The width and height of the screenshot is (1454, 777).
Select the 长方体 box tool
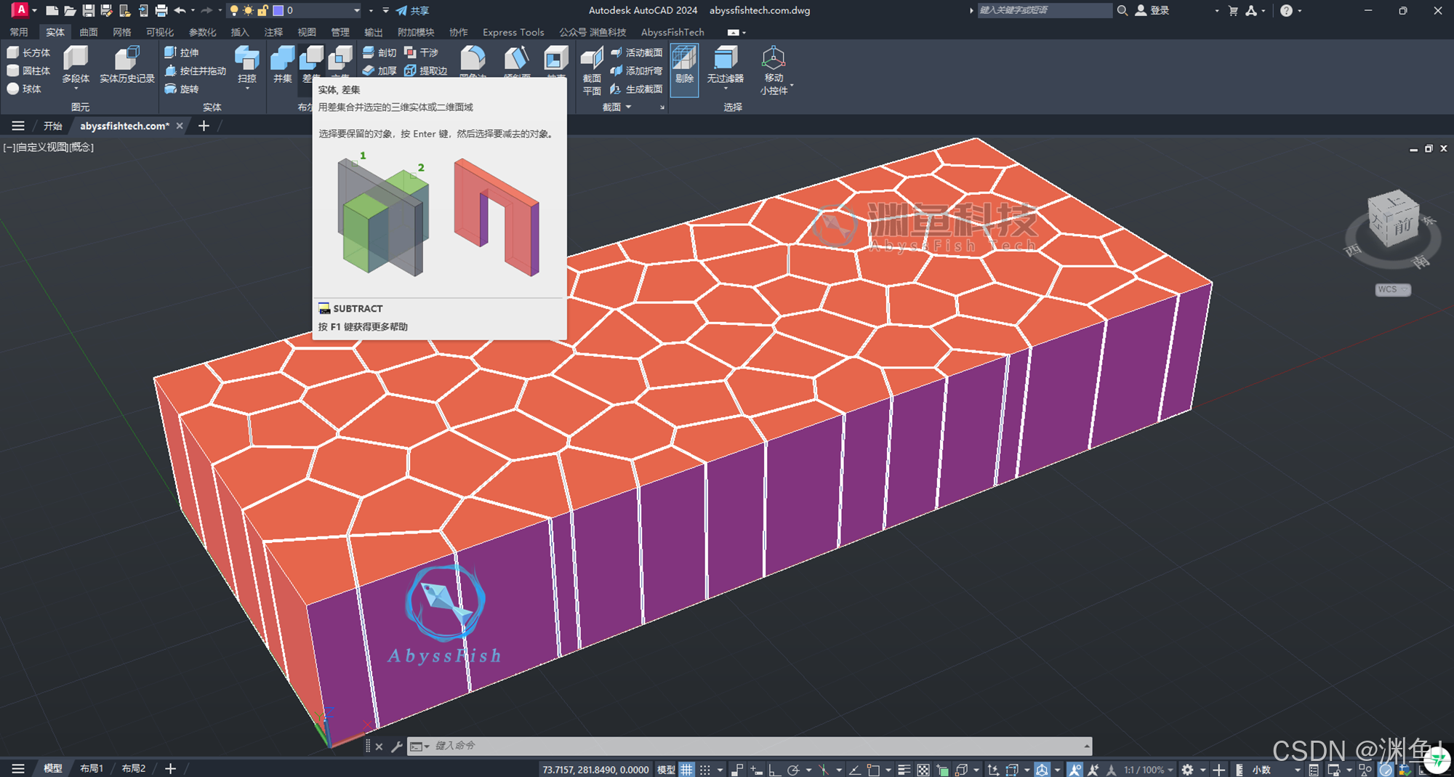point(28,52)
